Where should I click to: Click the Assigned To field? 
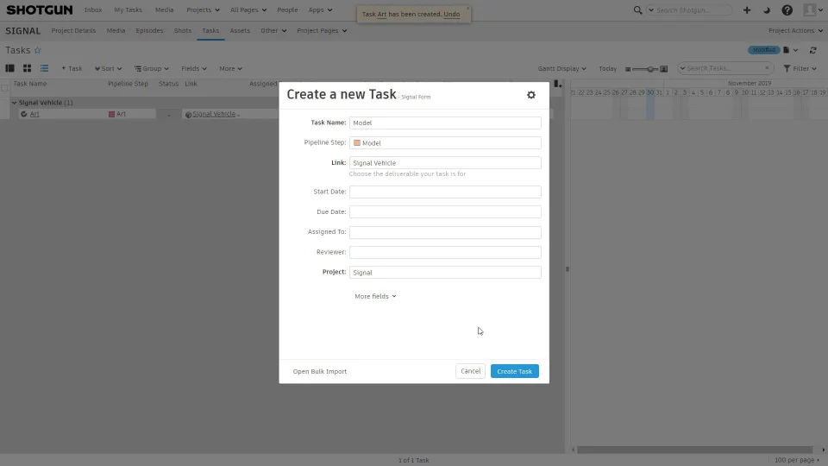point(445,232)
